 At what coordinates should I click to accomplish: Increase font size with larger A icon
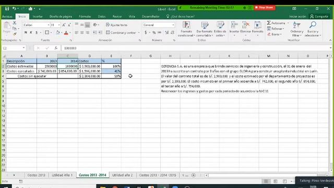[x=64, y=25]
